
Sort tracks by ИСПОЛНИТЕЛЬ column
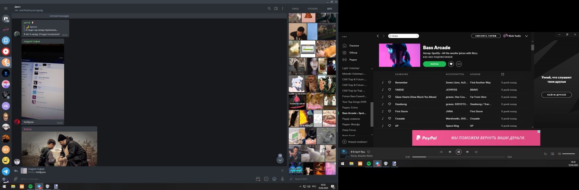pyautogui.click(x=455, y=74)
